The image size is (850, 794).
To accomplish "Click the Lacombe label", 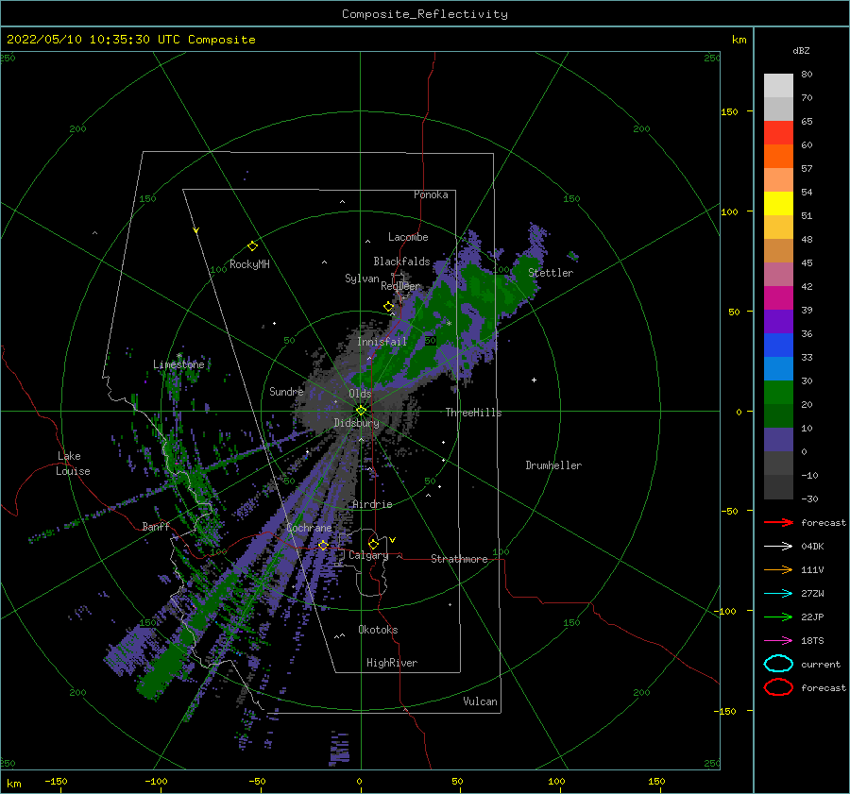I will click(408, 237).
